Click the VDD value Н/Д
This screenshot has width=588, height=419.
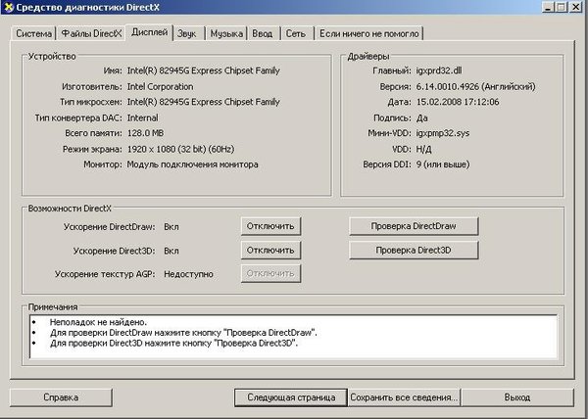(x=423, y=149)
